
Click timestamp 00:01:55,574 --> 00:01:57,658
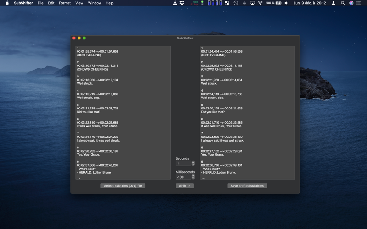coord(98,51)
